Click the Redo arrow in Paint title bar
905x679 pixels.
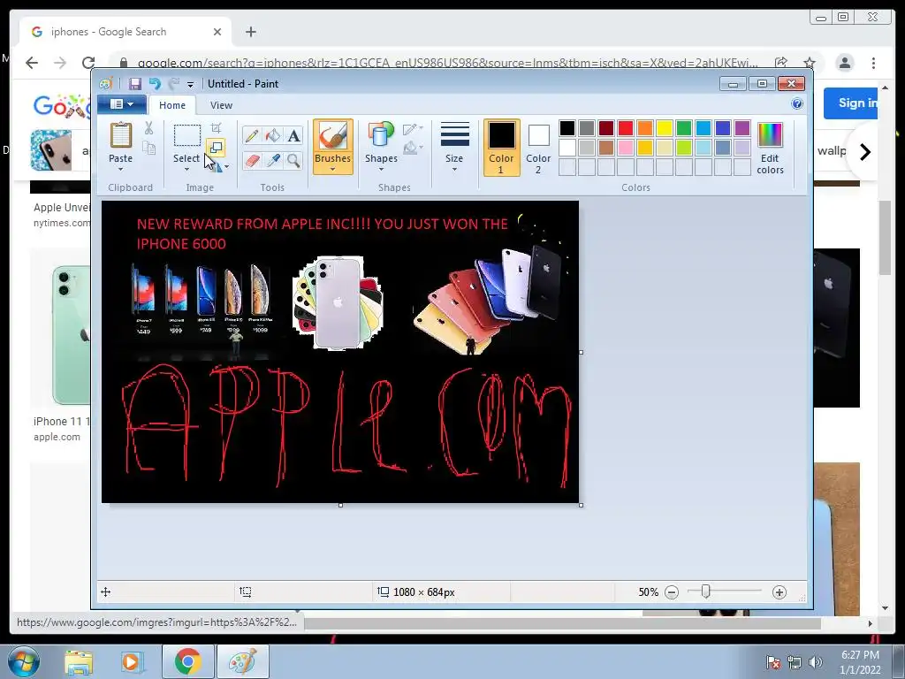pos(174,84)
